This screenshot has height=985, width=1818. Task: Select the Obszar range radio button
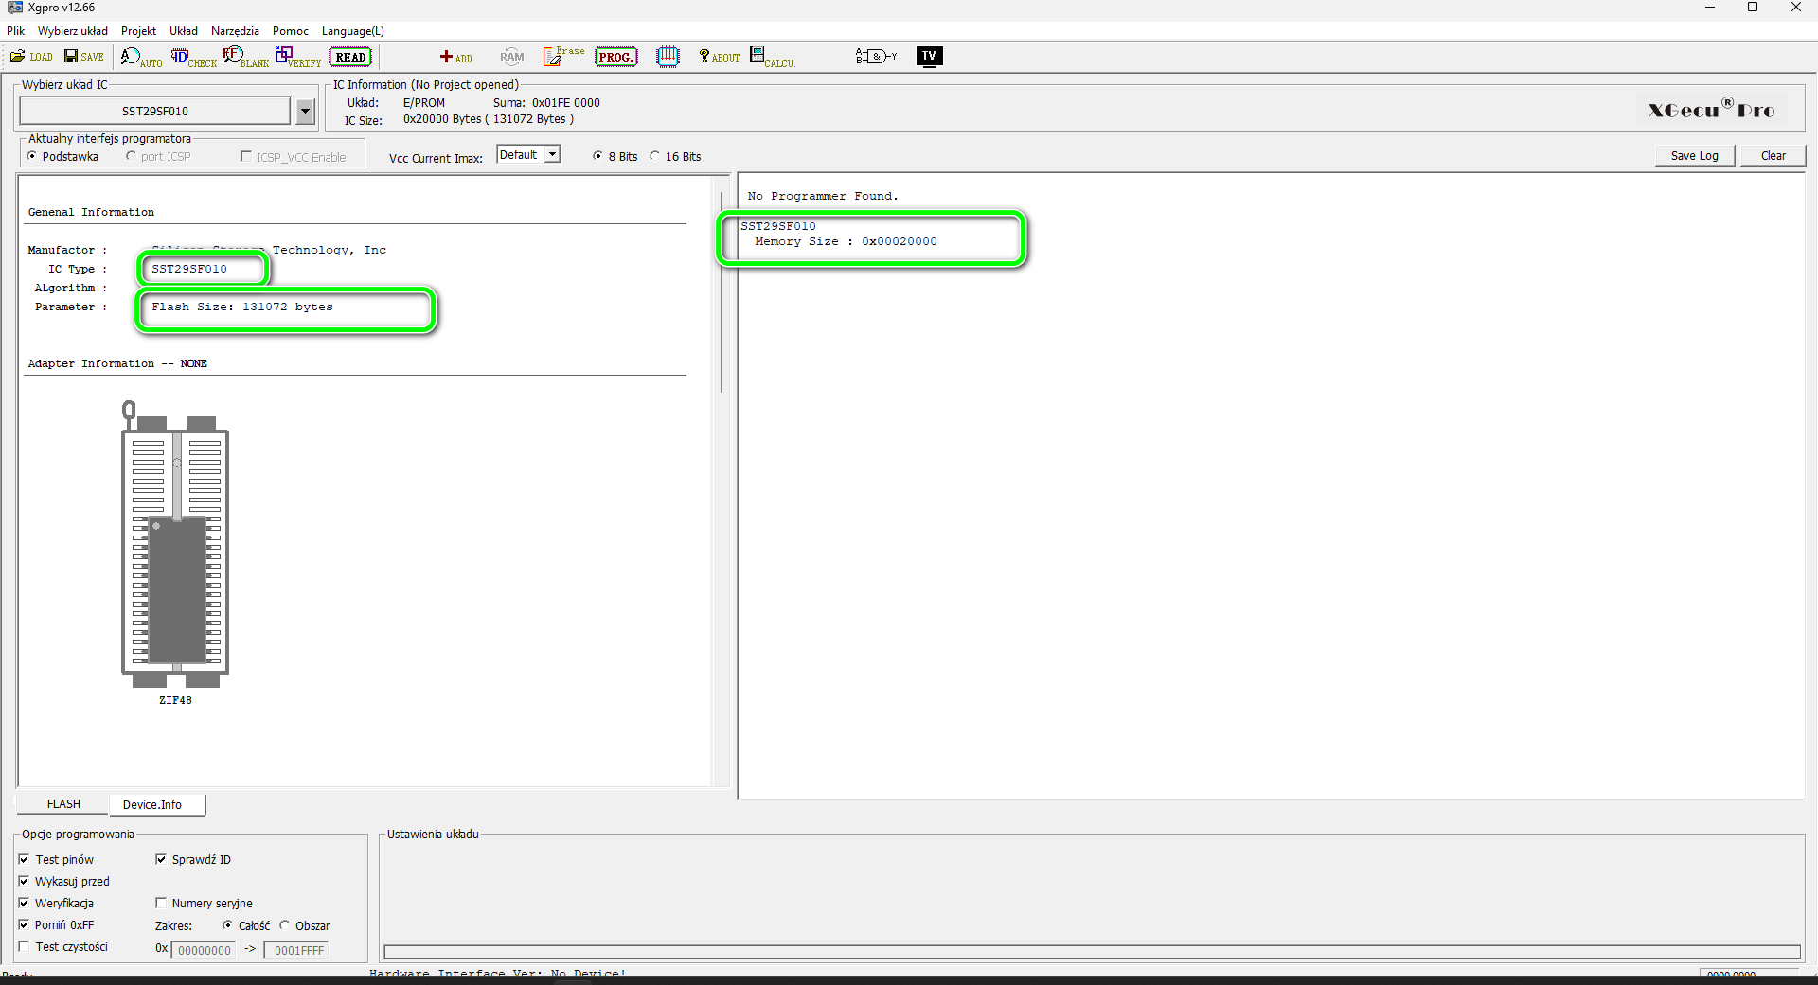pyautogui.click(x=284, y=925)
